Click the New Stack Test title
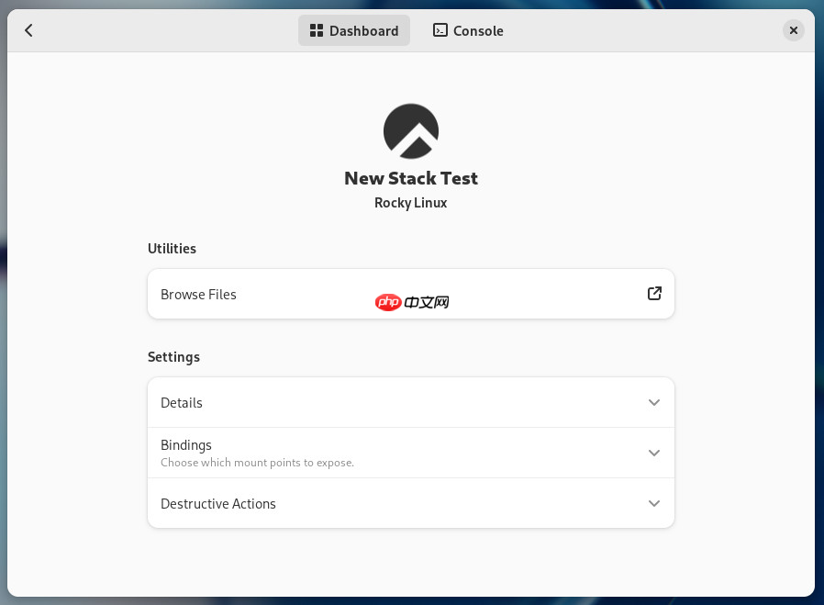Screen dimensions: 824x605 411,178
